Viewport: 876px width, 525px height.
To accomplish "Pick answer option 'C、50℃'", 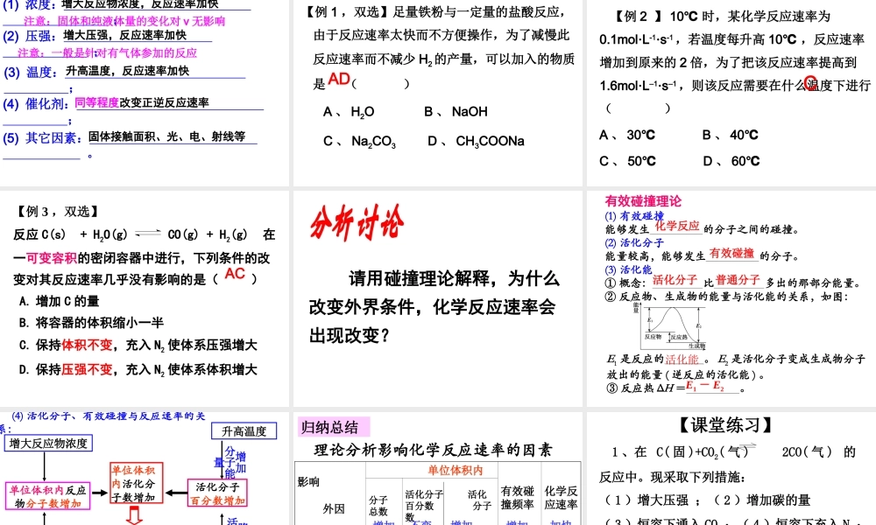I will point(627,161).
